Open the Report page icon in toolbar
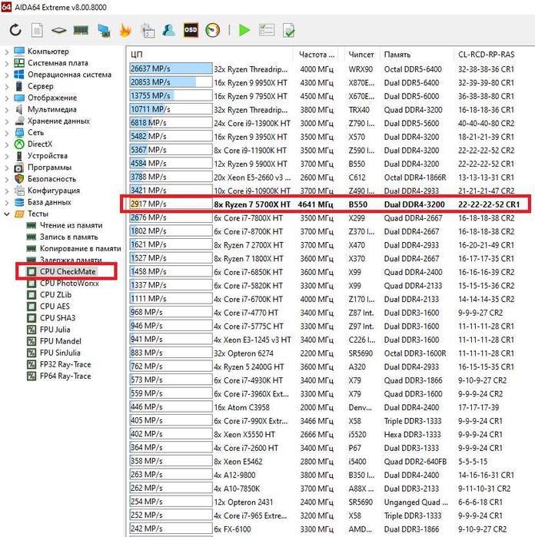The height and width of the screenshot is (537, 535). click(37, 30)
